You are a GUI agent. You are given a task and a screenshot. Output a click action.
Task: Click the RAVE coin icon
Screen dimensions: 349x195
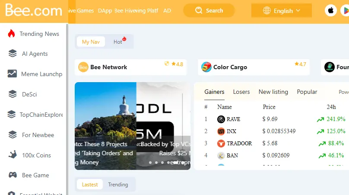[x=221, y=119]
